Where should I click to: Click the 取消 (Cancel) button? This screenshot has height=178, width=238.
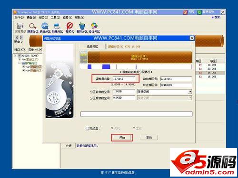[149, 138]
